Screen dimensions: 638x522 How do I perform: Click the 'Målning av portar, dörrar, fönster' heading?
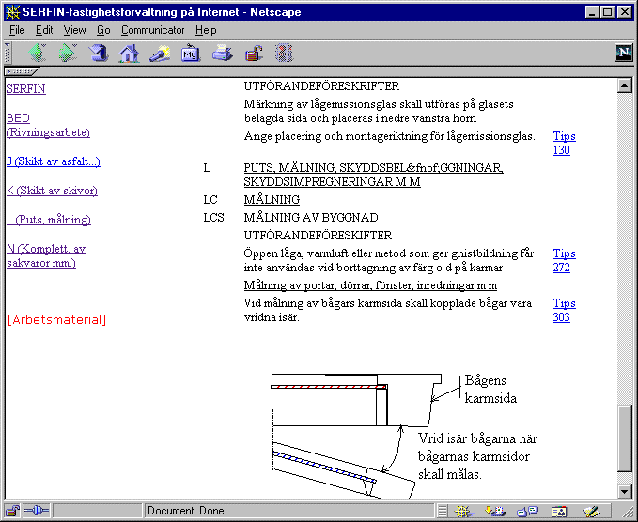pyautogui.click(x=370, y=285)
